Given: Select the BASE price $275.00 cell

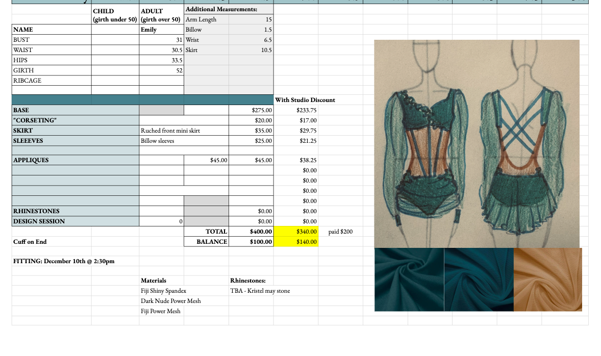Looking at the screenshot, I should coord(251,110).
